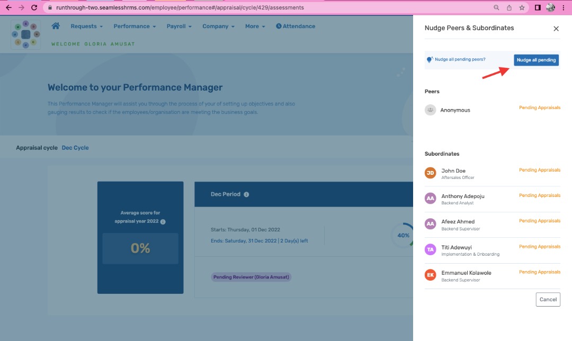Image resolution: width=572 pixels, height=341 pixels.
Task: Open the Company menu
Action: 218,25
